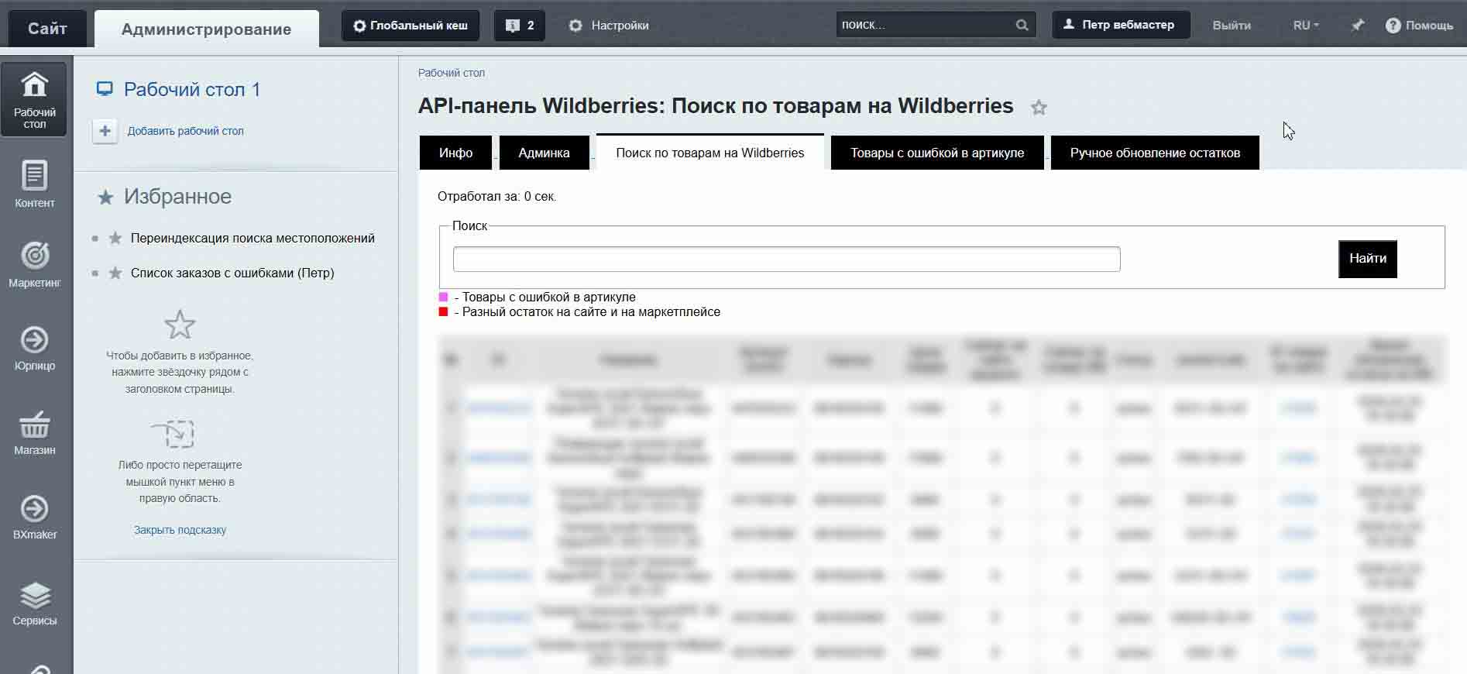This screenshot has width=1467, height=674.
Task: Add page to favorites with title star
Action: tap(1039, 108)
